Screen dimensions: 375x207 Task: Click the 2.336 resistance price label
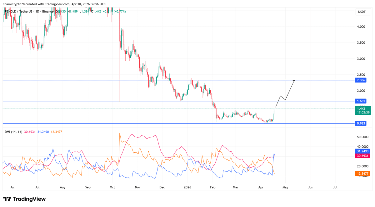pyautogui.click(x=362, y=80)
